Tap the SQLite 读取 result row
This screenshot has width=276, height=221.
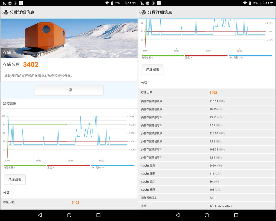coord(207,166)
